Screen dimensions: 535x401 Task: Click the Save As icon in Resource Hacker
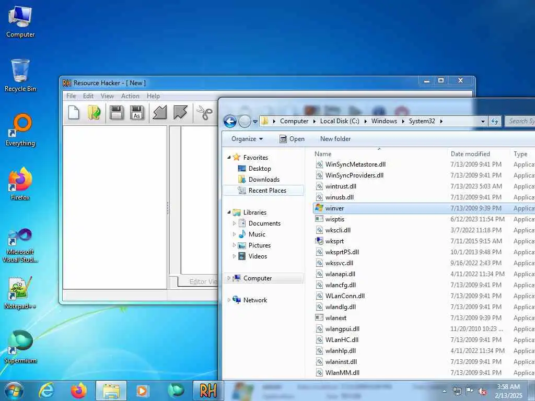tap(137, 113)
